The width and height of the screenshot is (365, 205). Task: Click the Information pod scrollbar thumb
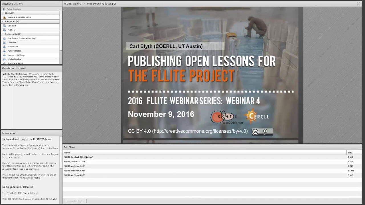(x=61, y=152)
